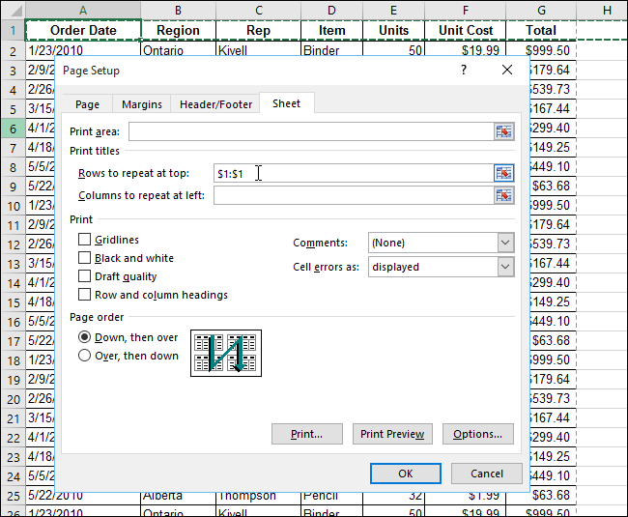628x517 pixels.
Task: Click collapse dialog icon for Print area
Action: click(503, 131)
